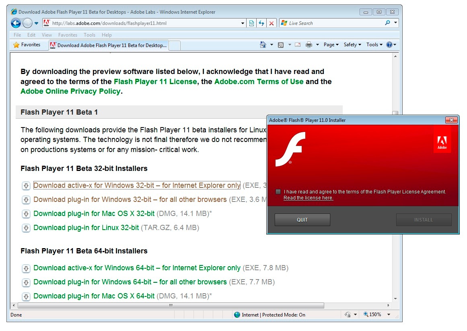Click download arrow icon beside Windows 32-bit active-x

click(x=26, y=186)
